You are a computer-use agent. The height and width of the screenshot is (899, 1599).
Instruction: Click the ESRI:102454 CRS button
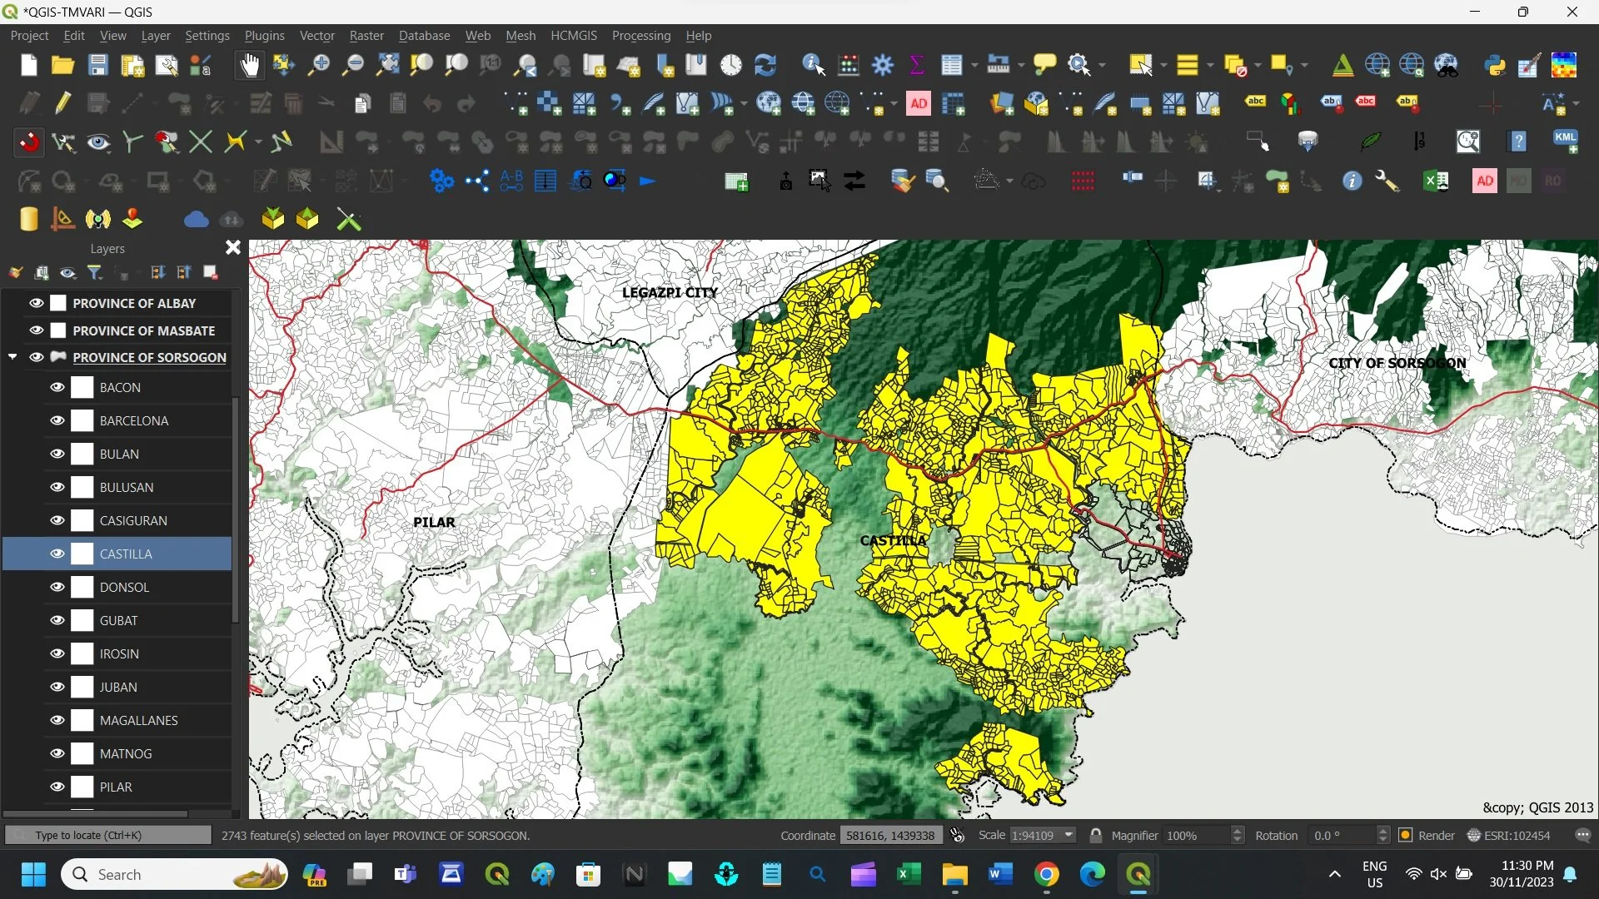tap(1509, 835)
